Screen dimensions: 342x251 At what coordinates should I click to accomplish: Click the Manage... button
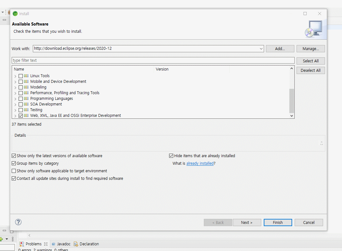[x=310, y=48]
